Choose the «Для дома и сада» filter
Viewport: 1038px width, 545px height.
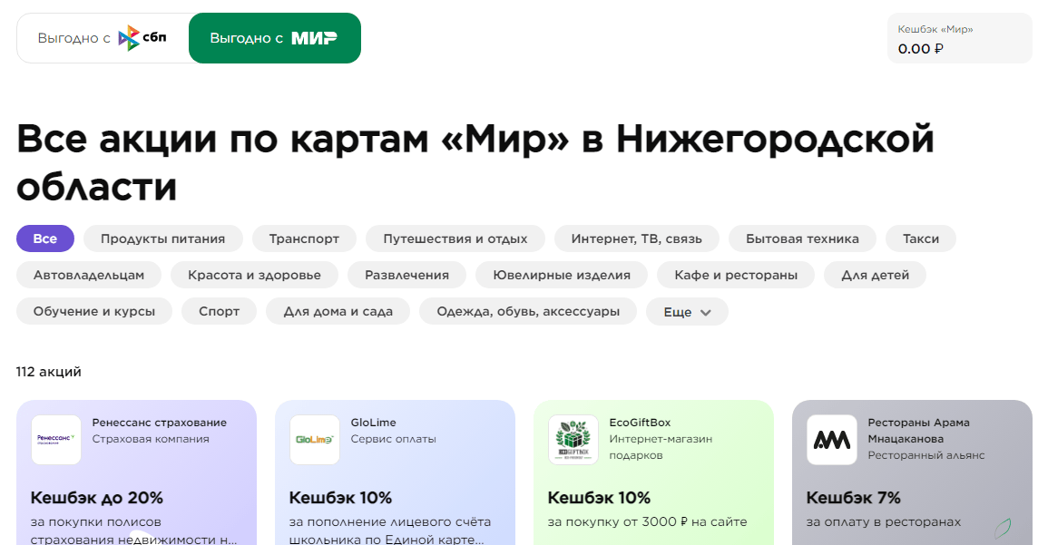338,312
